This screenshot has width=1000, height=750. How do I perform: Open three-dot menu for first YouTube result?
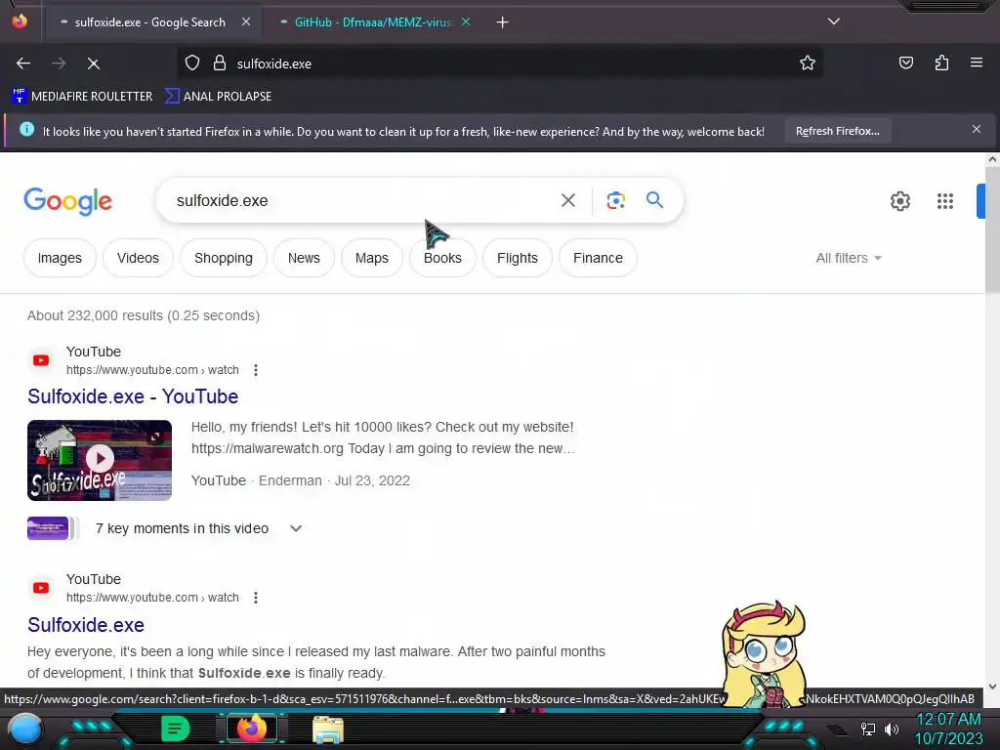256,370
